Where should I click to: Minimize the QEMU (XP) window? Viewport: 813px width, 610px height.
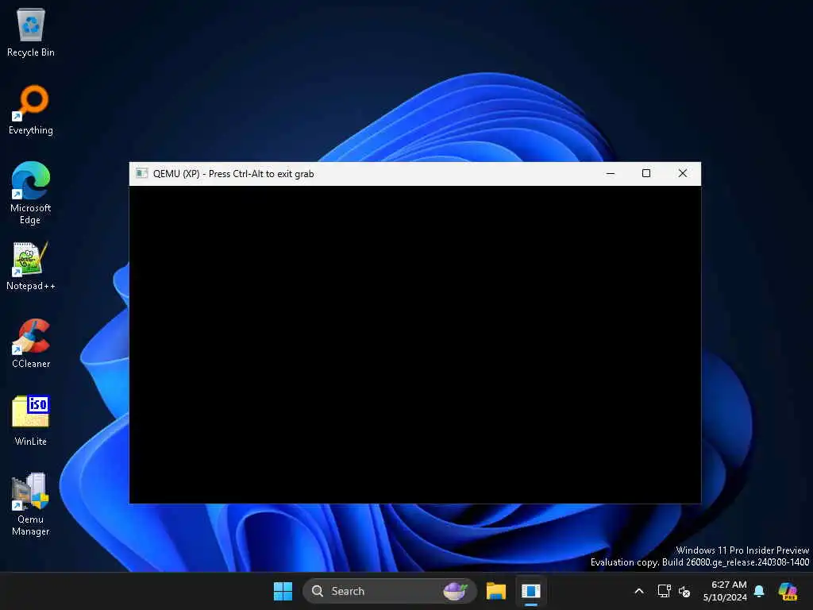[x=611, y=173]
